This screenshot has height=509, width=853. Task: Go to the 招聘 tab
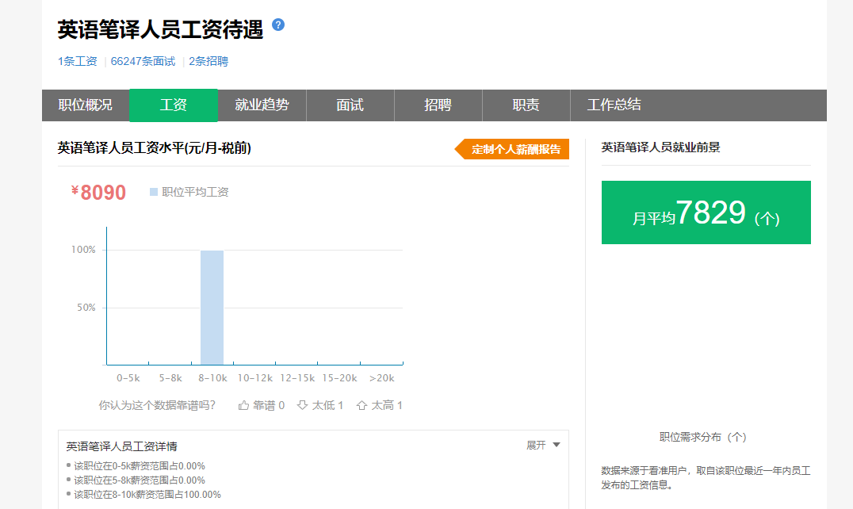pos(438,105)
